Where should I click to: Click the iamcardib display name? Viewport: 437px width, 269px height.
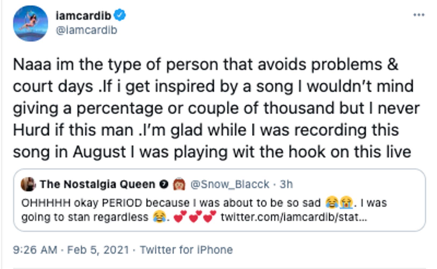click(x=83, y=15)
